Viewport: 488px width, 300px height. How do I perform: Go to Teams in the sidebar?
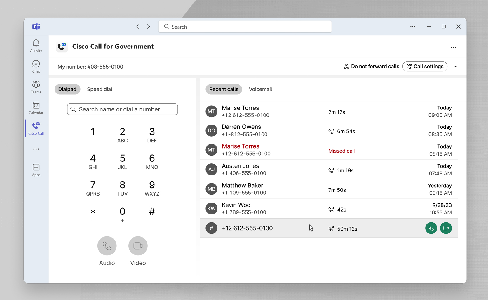pyautogui.click(x=36, y=87)
